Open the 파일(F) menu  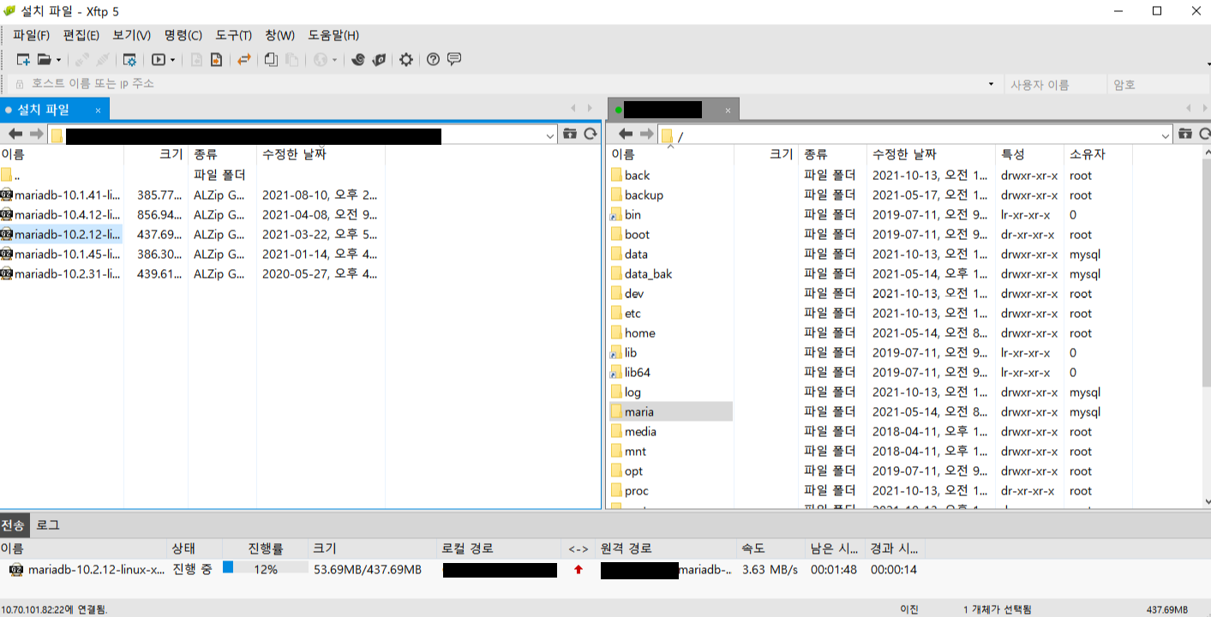pyautogui.click(x=32, y=35)
